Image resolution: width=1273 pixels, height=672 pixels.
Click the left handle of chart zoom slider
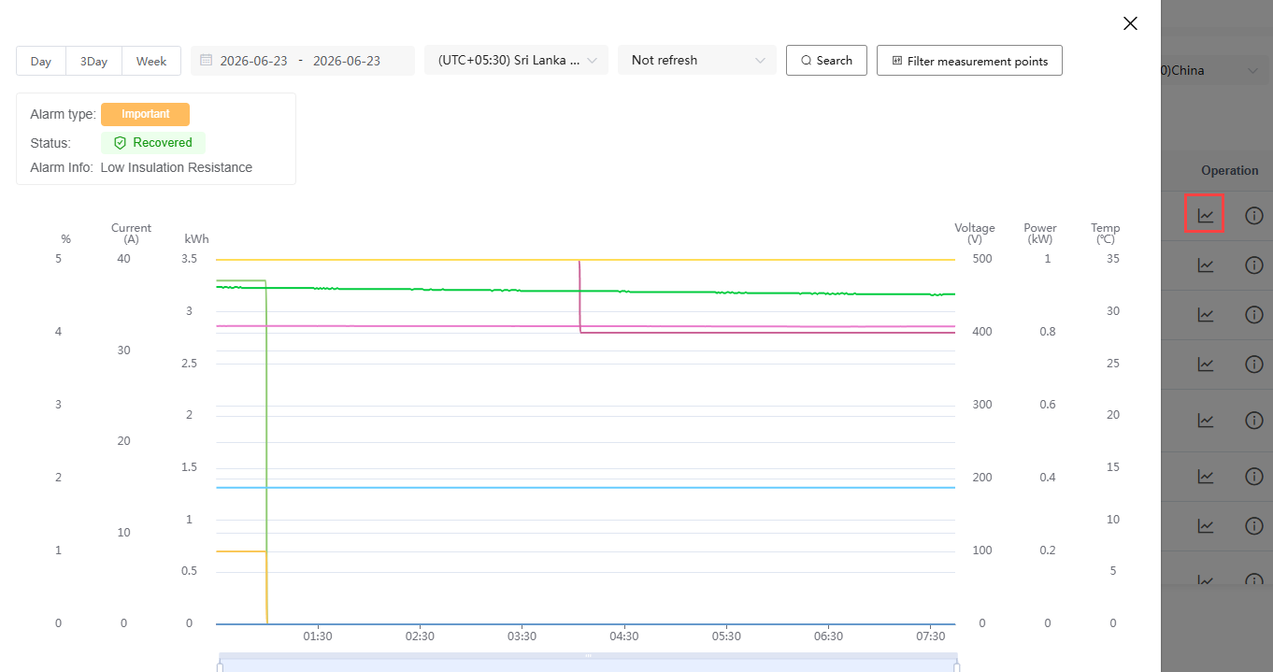(x=220, y=666)
